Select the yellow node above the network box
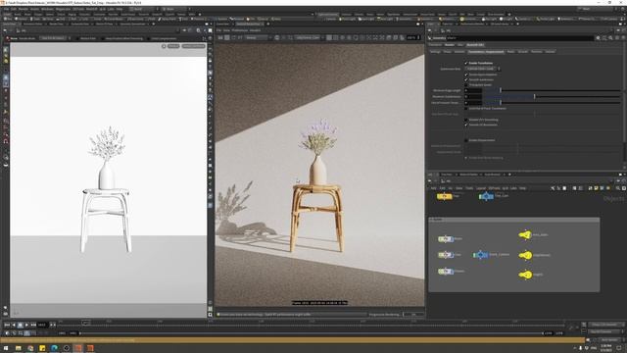This screenshot has height=353, width=627. pos(444,196)
